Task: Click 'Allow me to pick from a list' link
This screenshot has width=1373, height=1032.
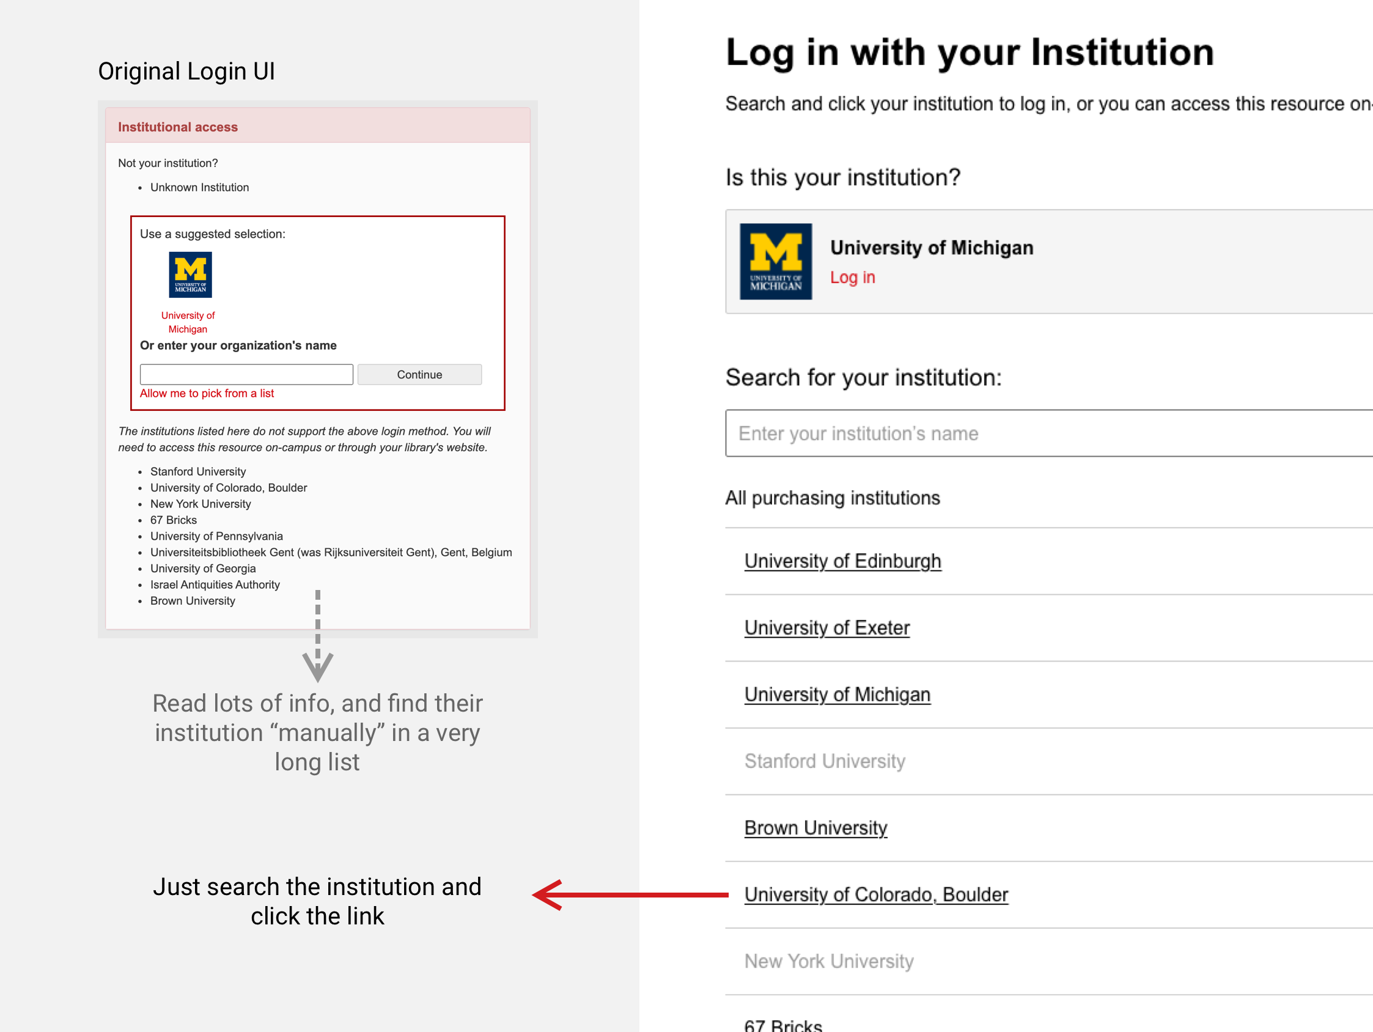Action: (x=207, y=393)
